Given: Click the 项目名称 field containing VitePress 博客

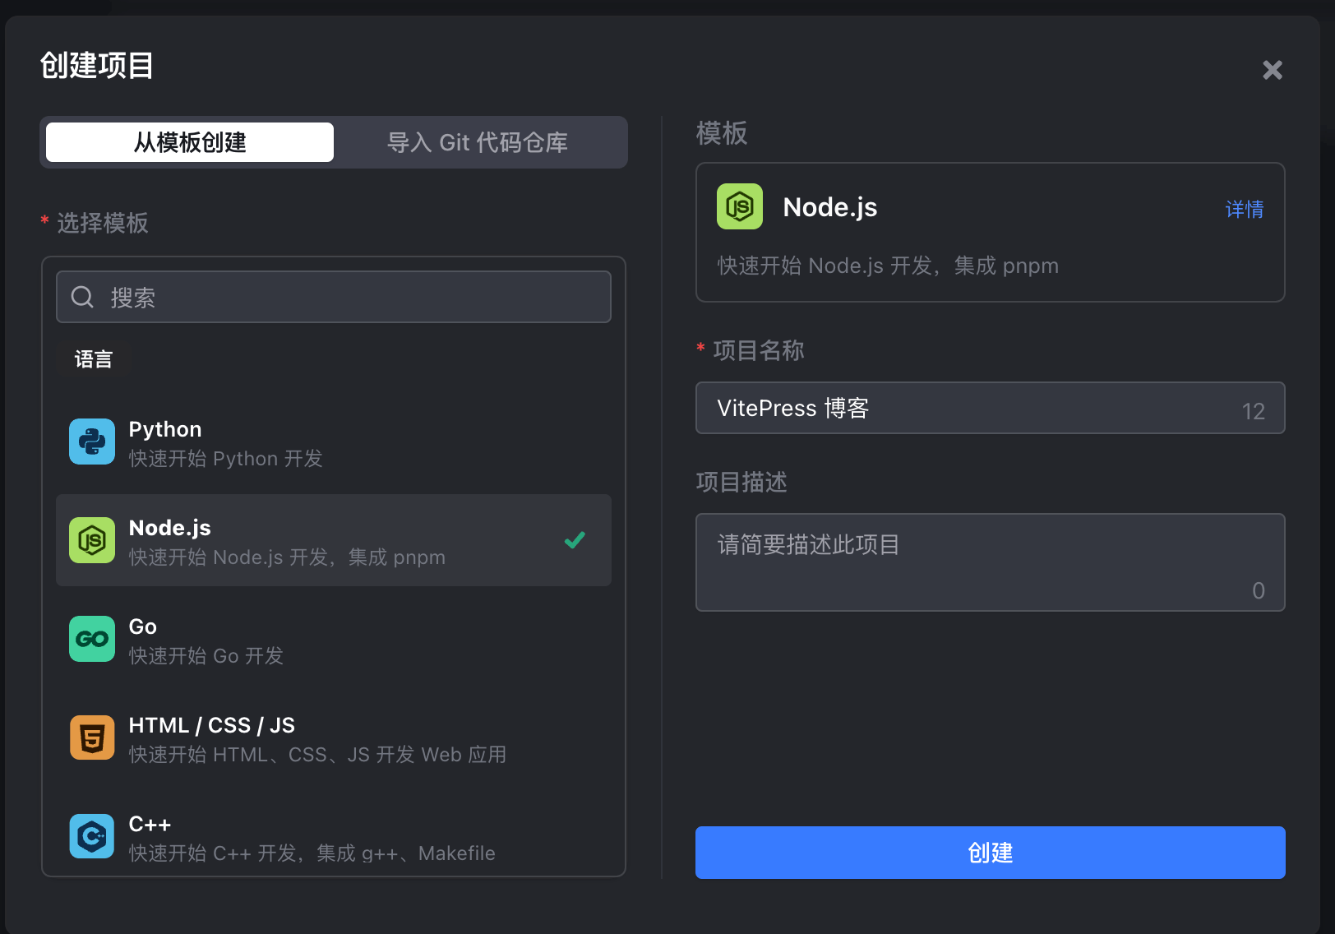Looking at the screenshot, I should click(x=991, y=408).
